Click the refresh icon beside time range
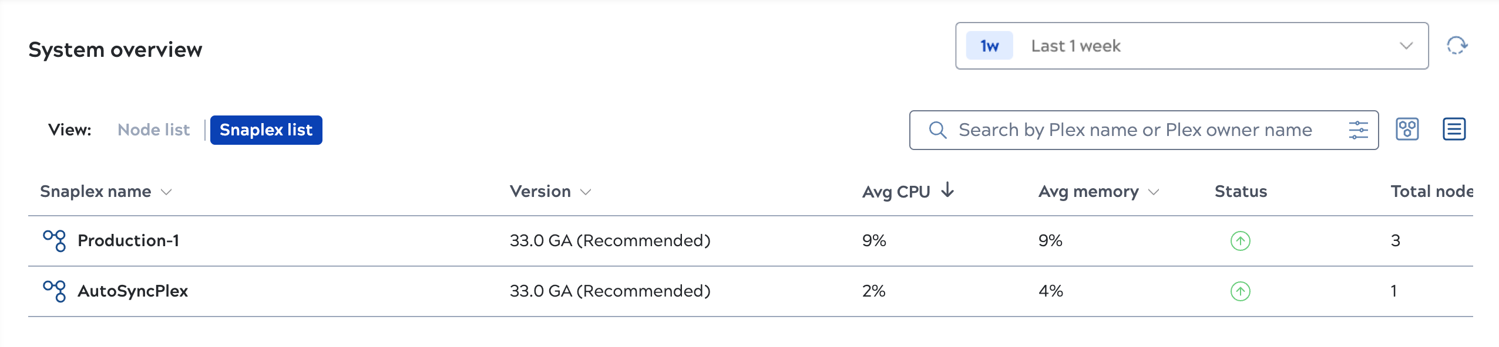This screenshot has height=347, width=1499. 1457,45
